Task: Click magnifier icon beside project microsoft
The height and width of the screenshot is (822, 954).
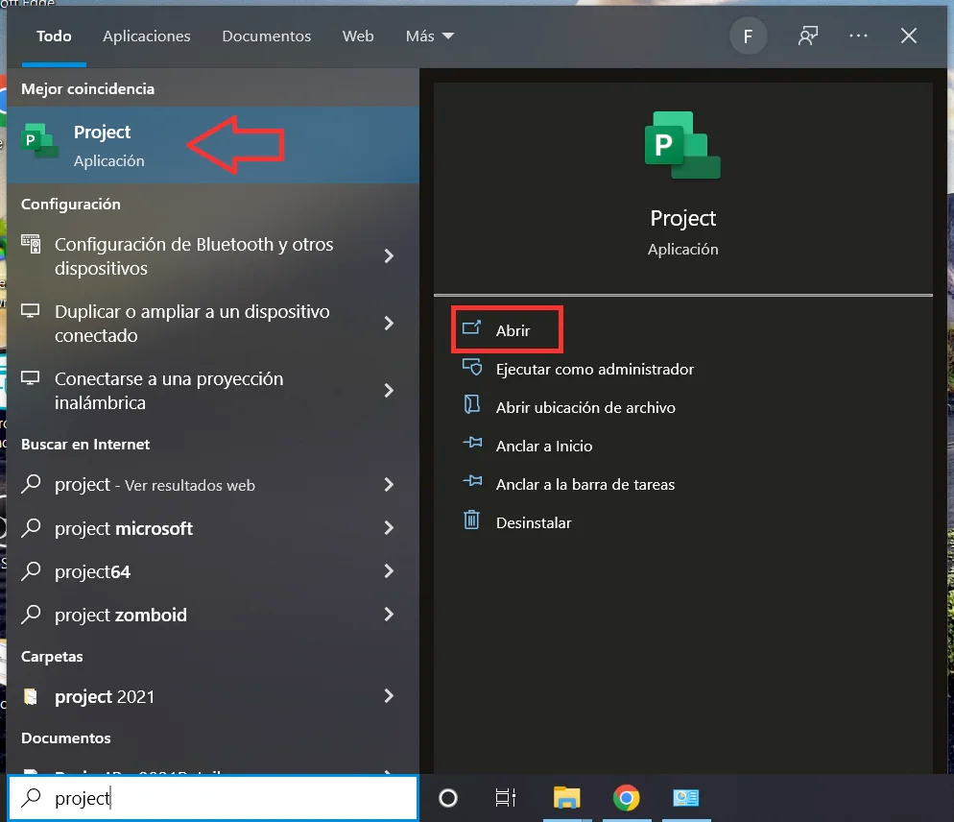Action: [31, 527]
